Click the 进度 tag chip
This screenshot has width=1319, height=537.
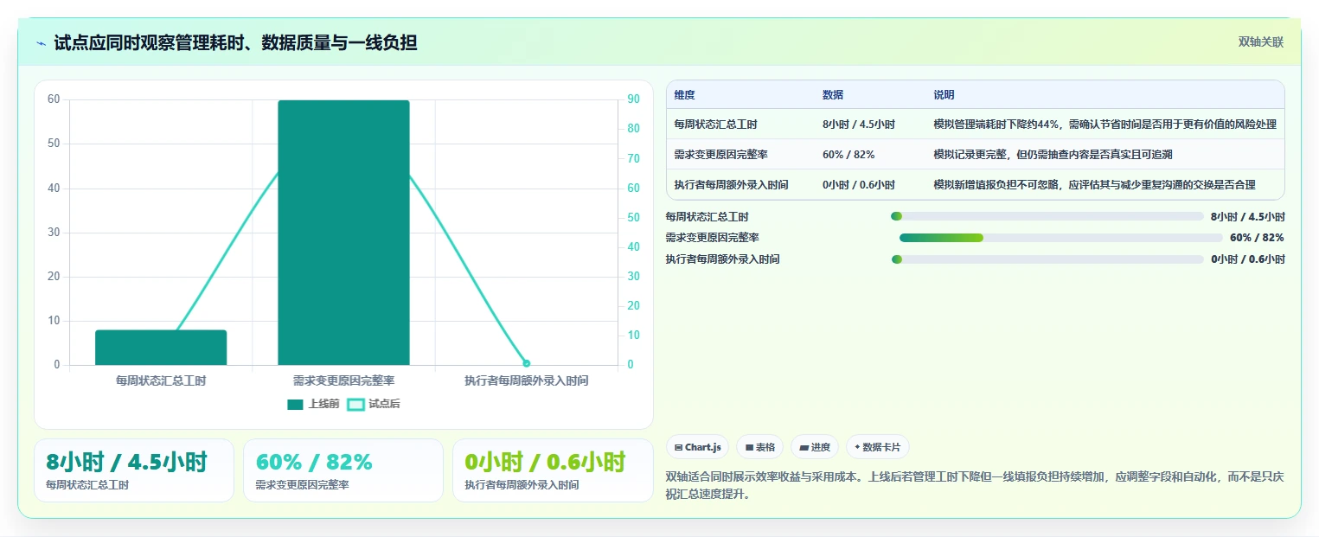point(815,447)
